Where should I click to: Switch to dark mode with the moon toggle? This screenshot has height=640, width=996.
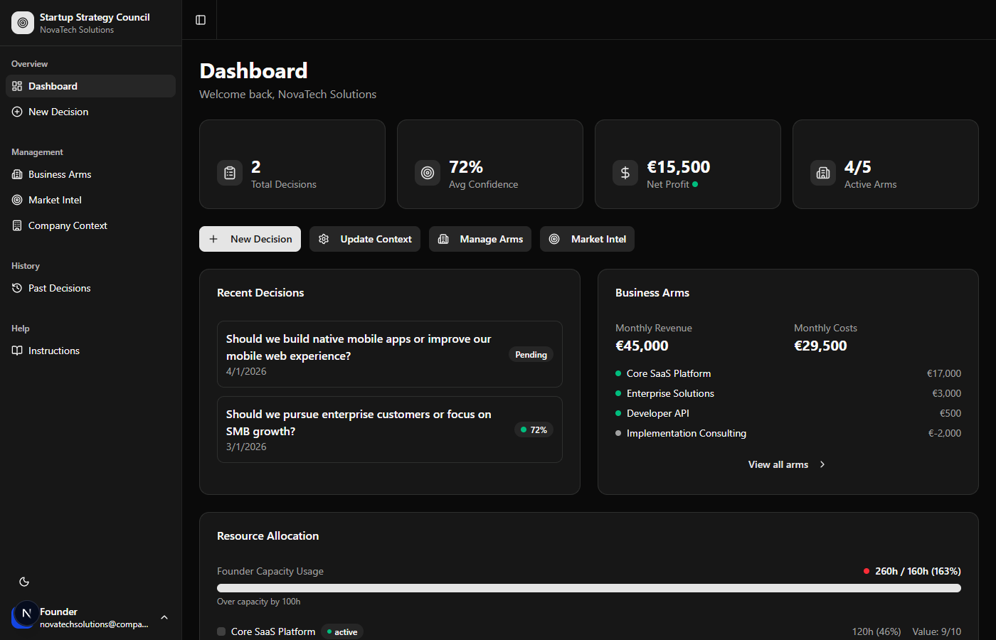tap(23, 582)
